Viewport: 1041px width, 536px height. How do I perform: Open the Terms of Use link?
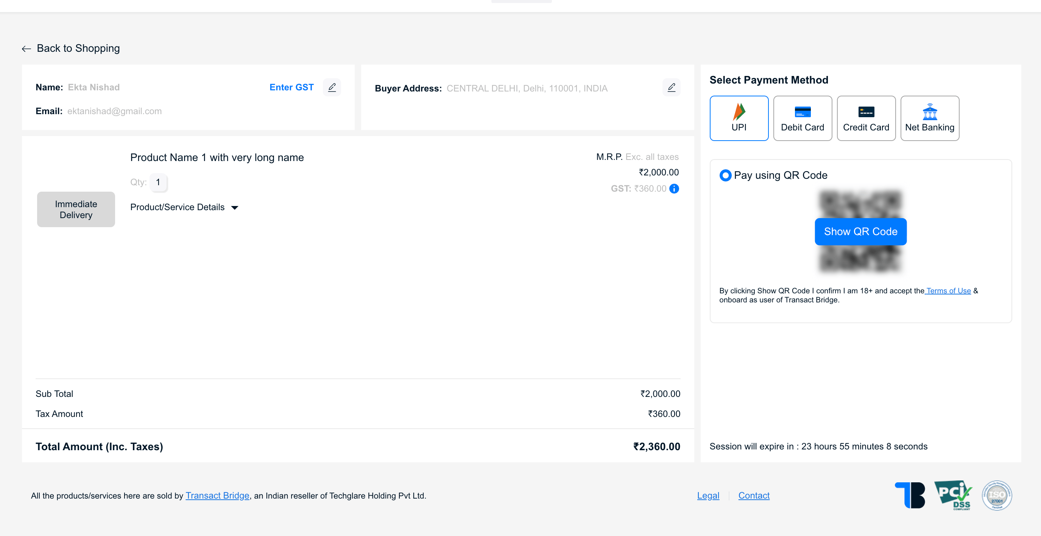click(948, 291)
